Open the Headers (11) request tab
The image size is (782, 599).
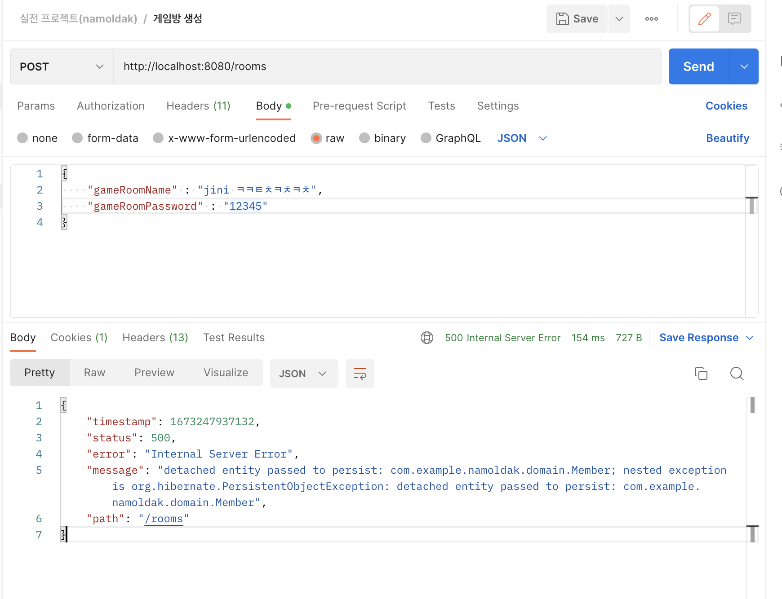tap(198, 106)
